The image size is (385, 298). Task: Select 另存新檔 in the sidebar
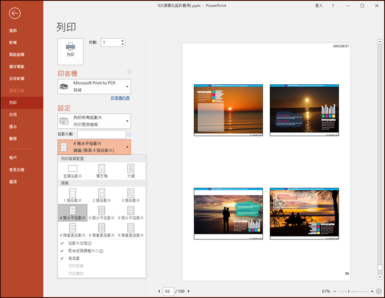[22, 79]
